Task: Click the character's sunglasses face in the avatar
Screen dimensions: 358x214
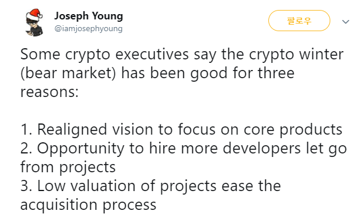Action: 31,22
